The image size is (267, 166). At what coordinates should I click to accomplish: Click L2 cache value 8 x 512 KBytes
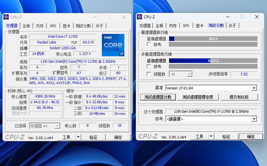click(x=97, y=108)
